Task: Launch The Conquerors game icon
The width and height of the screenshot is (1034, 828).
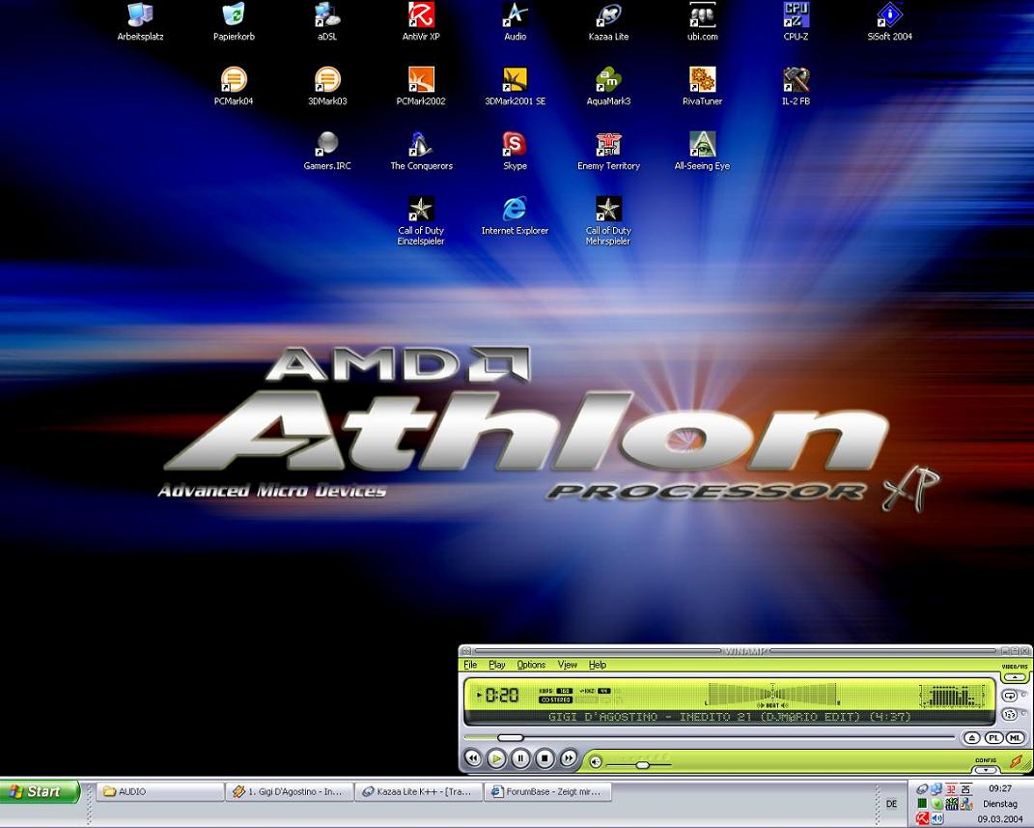Action: [421, 151]
